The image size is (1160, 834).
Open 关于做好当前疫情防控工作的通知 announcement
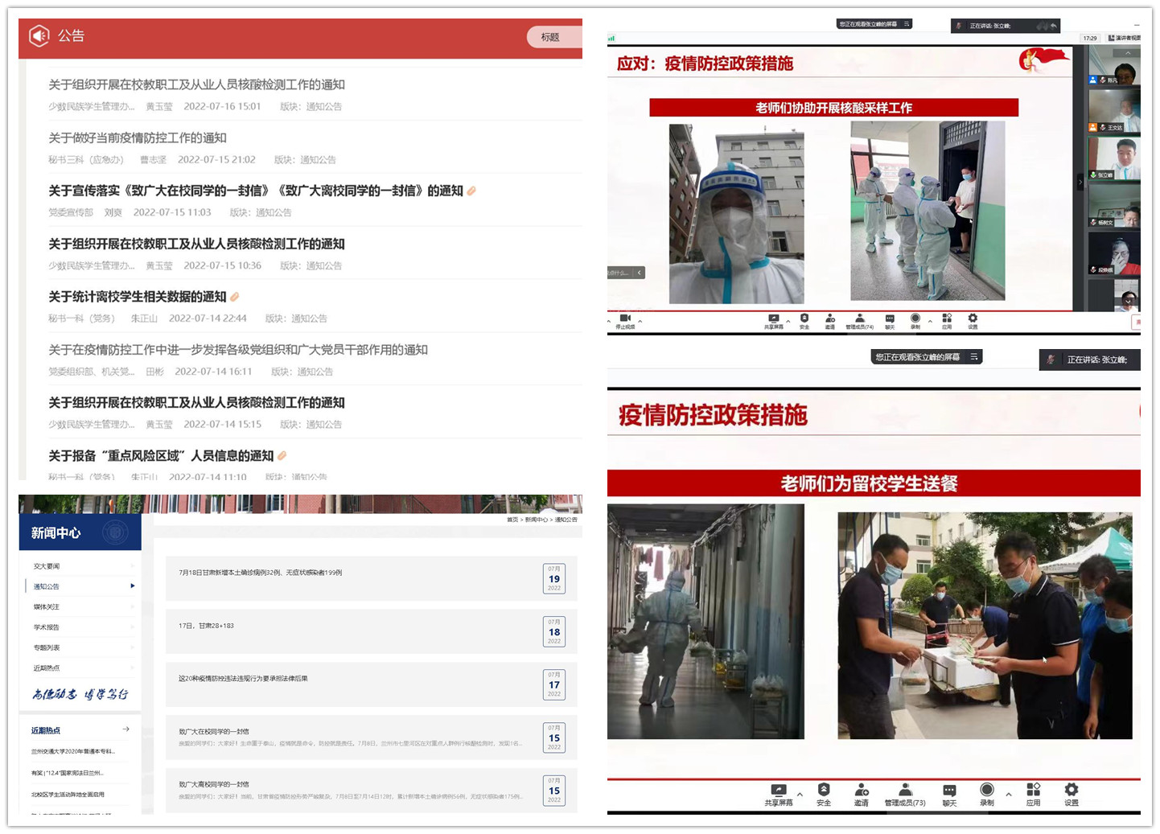tap(138, 138)
